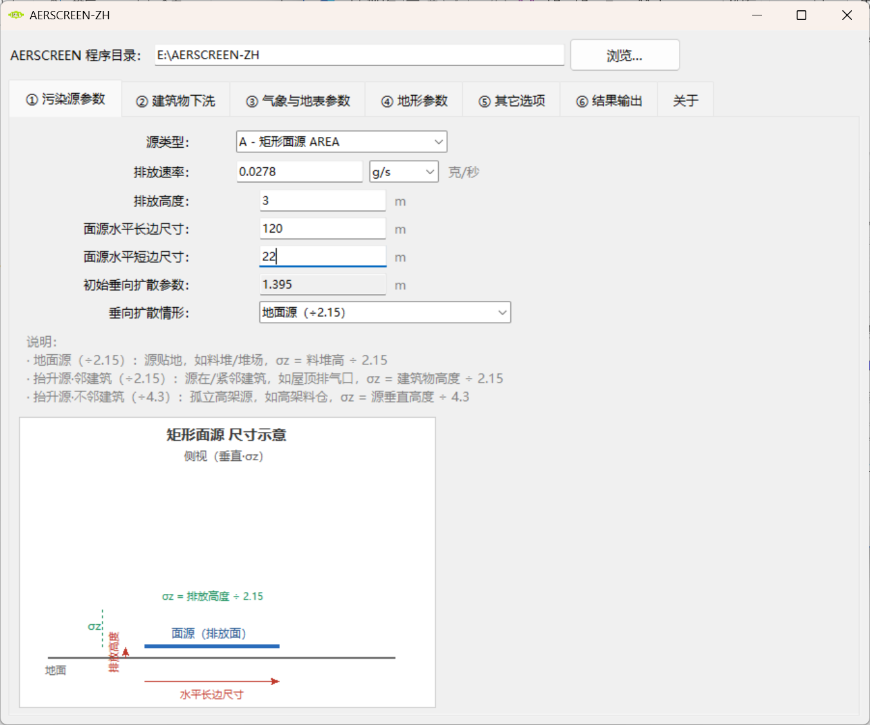The image size is (870, 725).
Task: Switch to the ② 建筑物下洗 tab
Action: tap(176, 101)
